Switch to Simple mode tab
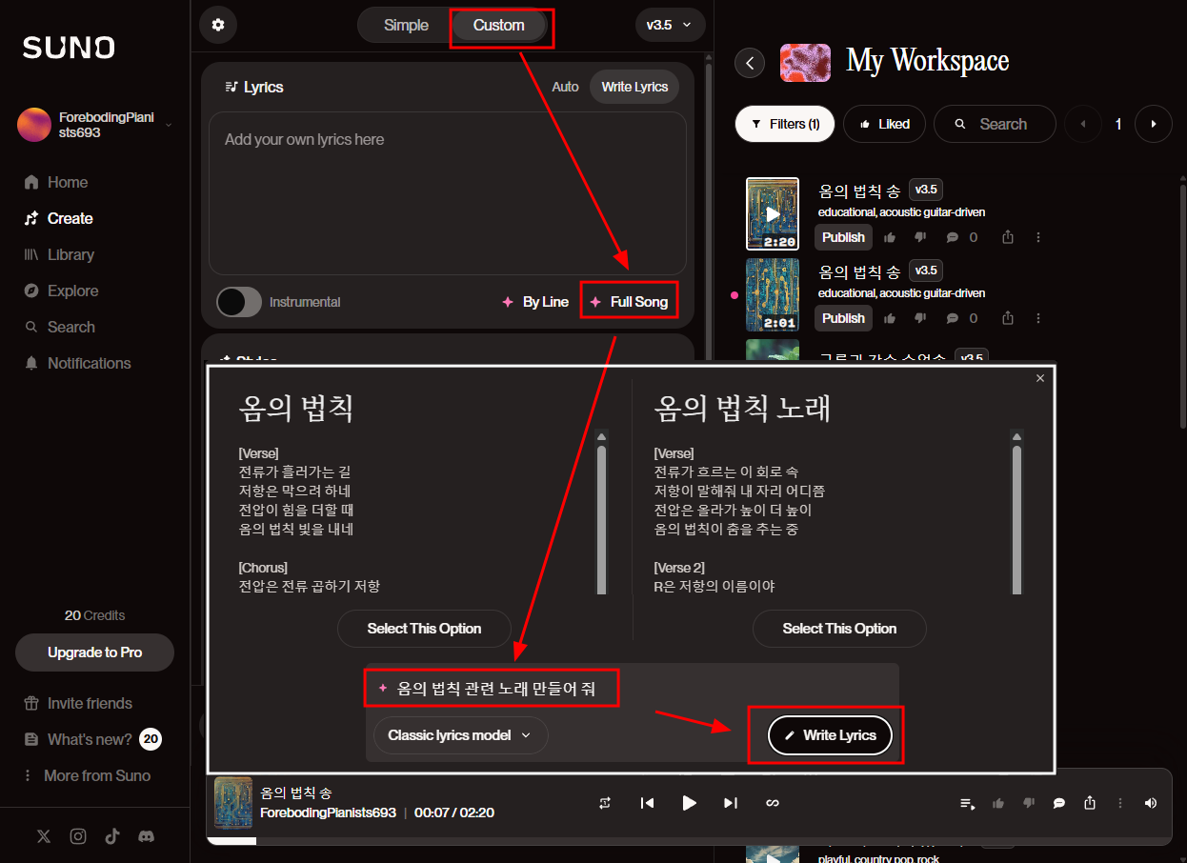1187x863 pixels. (x=406, y=26)
